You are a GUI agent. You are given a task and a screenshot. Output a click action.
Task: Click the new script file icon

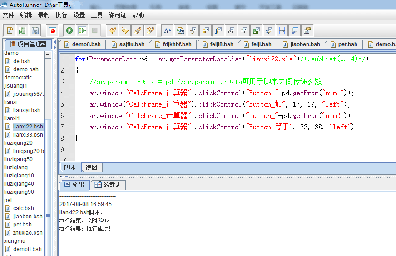(x=10, y=30)
